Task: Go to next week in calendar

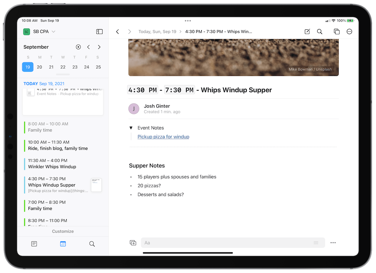Action: [x=99, y=47]
